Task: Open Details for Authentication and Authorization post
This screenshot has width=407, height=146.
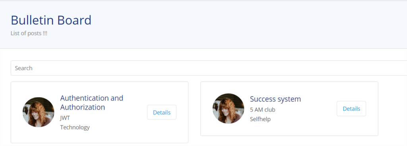Action: coord(162,112)
